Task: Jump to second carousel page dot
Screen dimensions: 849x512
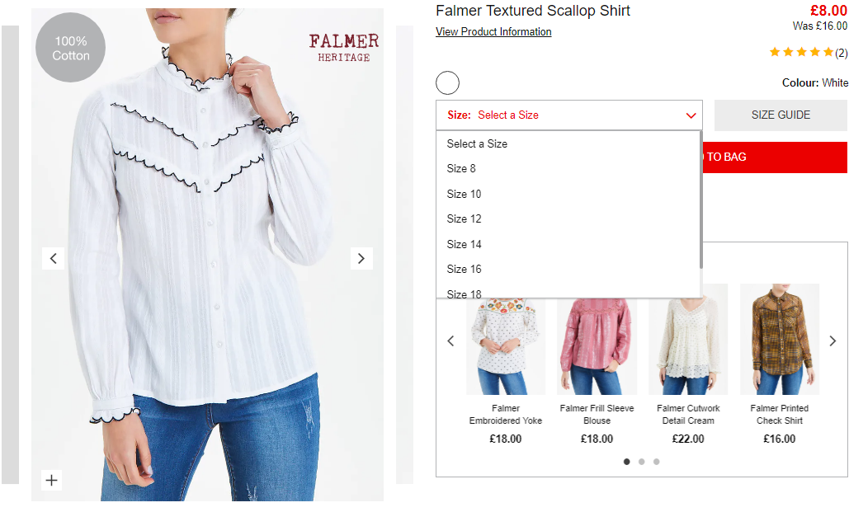Action: click(642, 462)
